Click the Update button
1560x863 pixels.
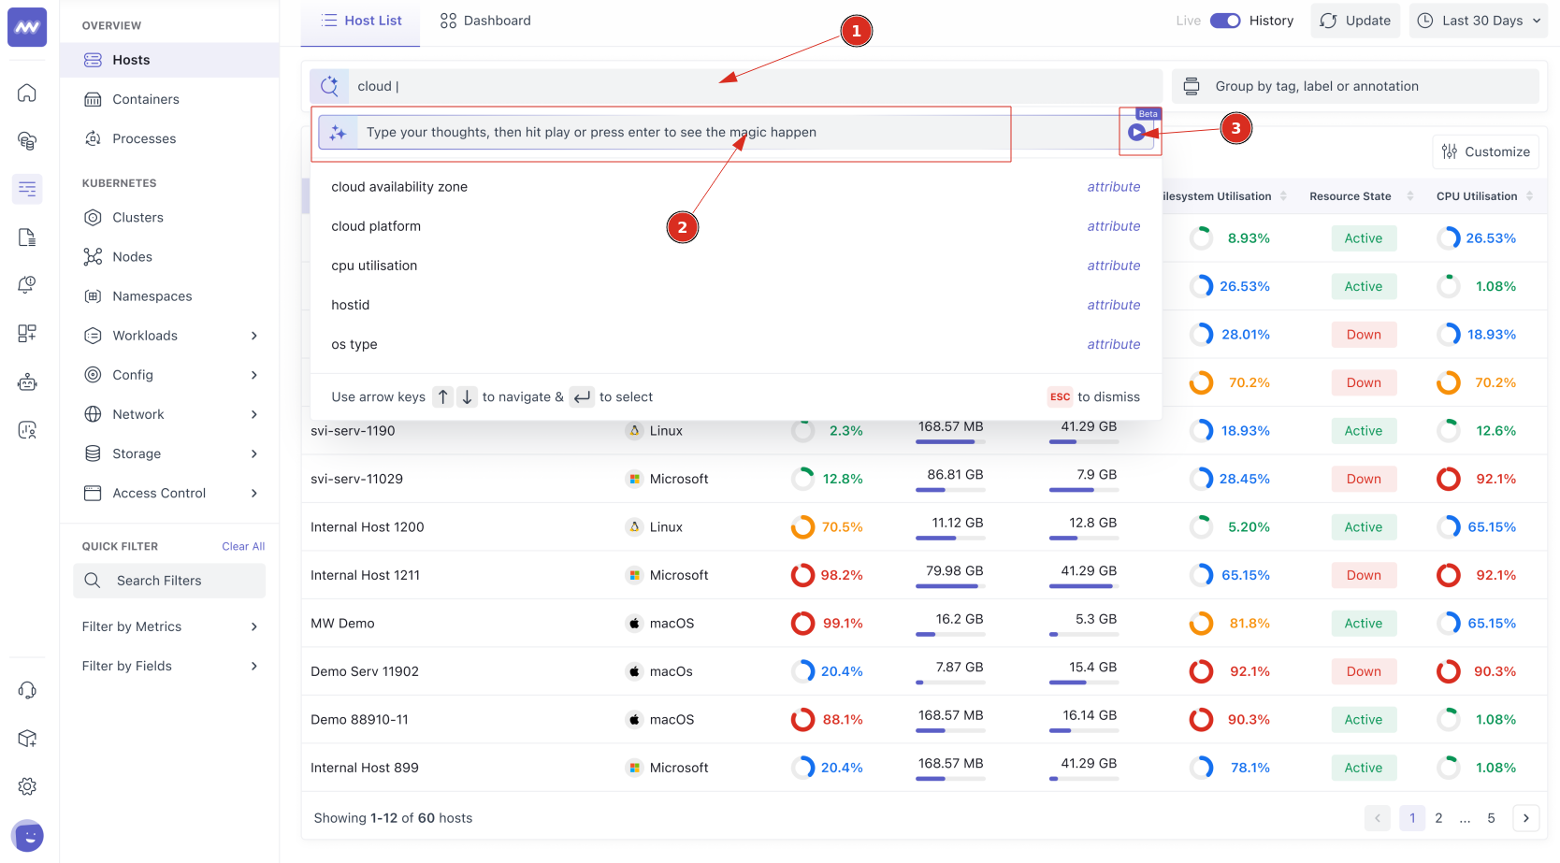tap(1355, 21)
